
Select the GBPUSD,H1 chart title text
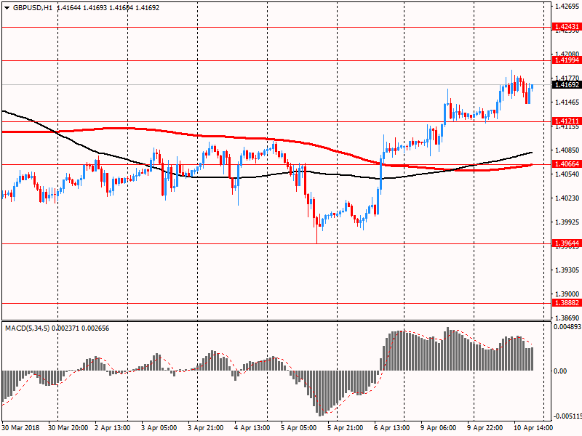(33, 8)
